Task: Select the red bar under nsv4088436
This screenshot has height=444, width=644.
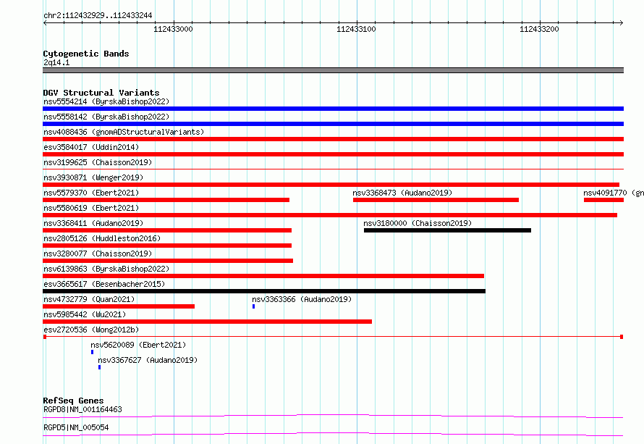Action: 333,139
